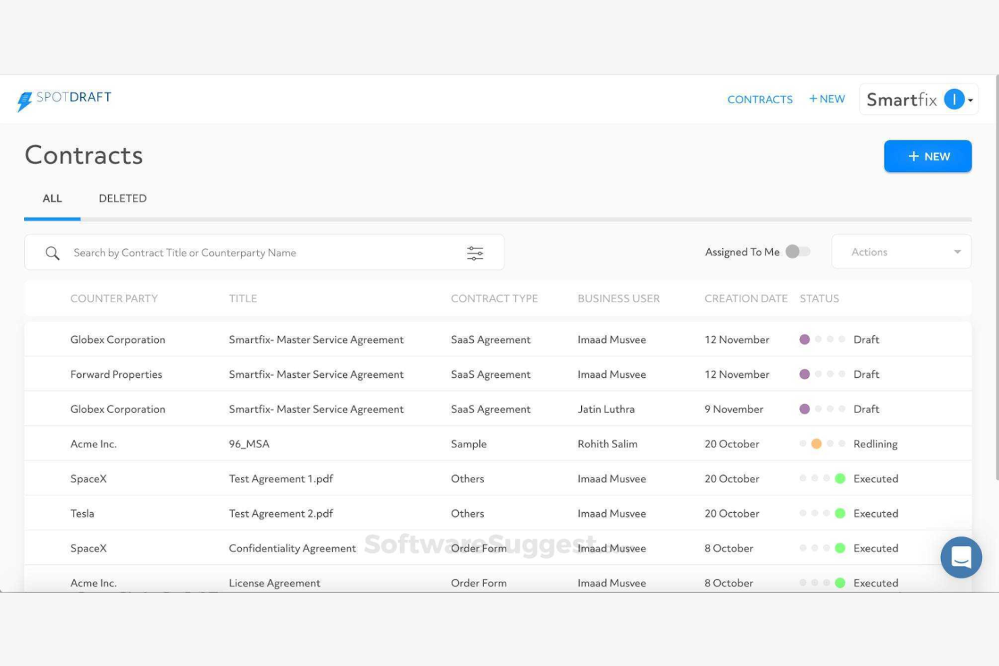Open Test Agreement 1.pdf contract
Viewport: 999px width, 666px height.
pyautogui.click(x=281, y=478)
